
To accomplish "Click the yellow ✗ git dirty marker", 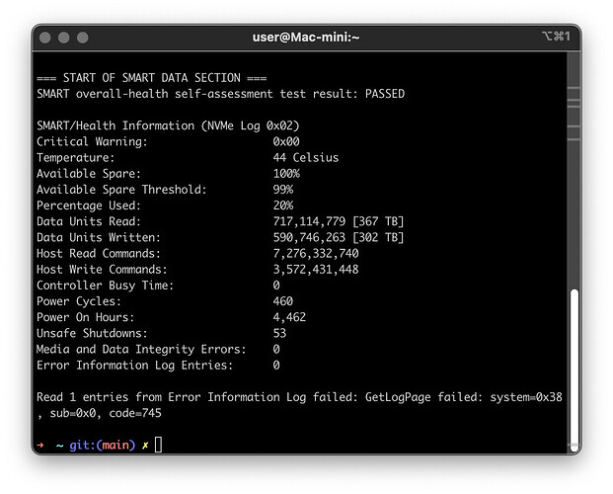I will [x=145, y=446].
